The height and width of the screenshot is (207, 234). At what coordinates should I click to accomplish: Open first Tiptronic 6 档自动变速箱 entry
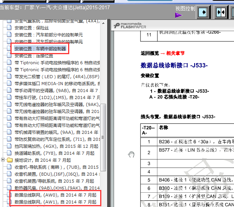(x=57, y=63)
